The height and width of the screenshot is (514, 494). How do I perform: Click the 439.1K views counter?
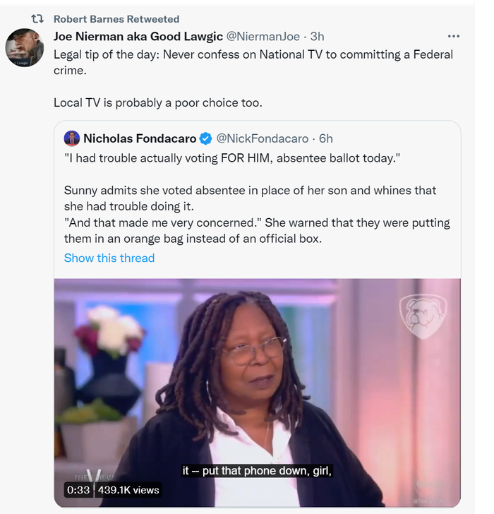tap(128, 489)
